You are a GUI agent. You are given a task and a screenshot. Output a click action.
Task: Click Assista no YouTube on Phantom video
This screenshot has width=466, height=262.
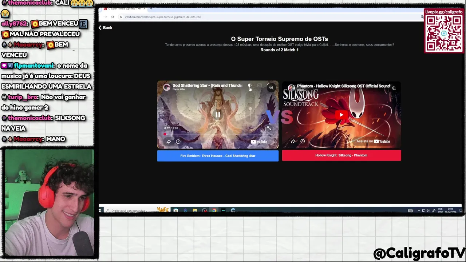[373, 141]
